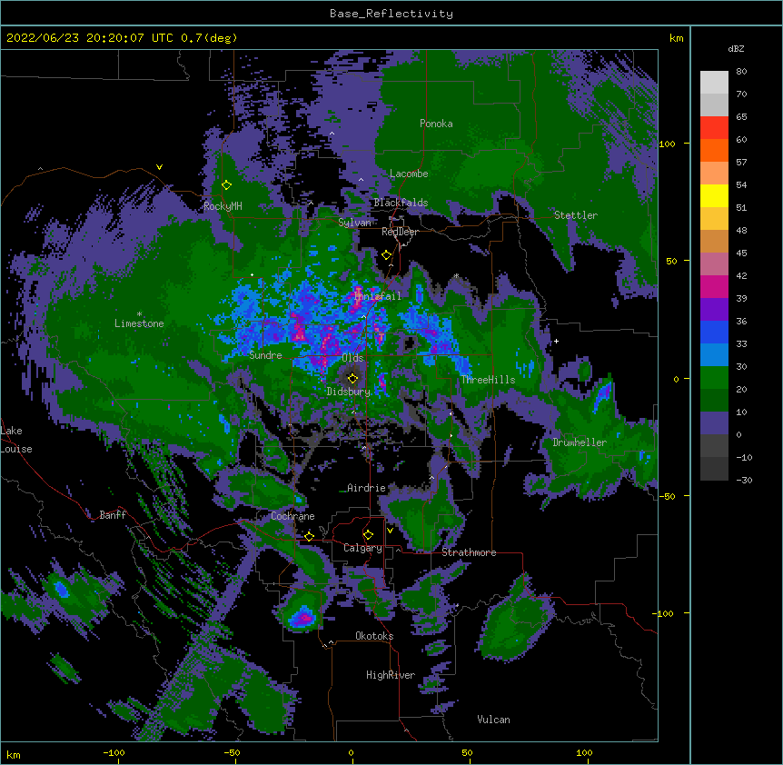Click the Stettler city label
The width and height of the screenshot is (783, 765).
coord(576,215)
